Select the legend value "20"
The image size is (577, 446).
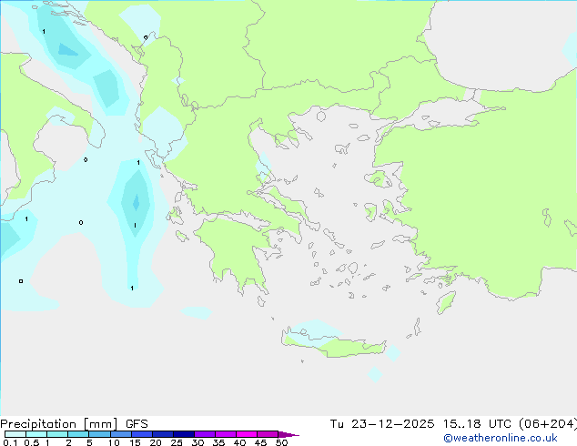156,442
